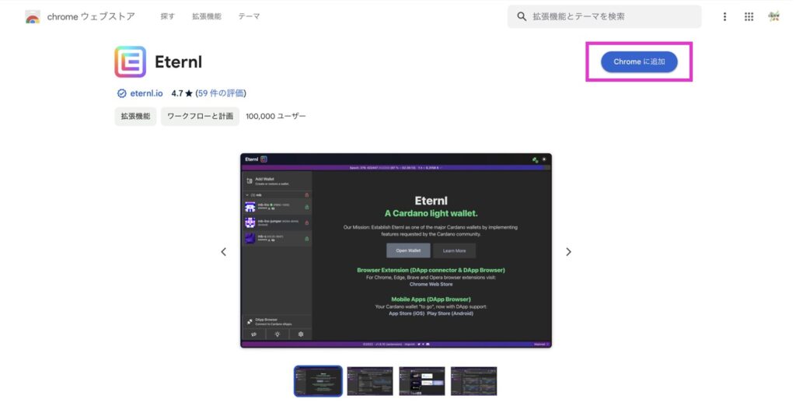Click the 100,000 ユーザー user count text
796x420 pixels.
[276, 117]
